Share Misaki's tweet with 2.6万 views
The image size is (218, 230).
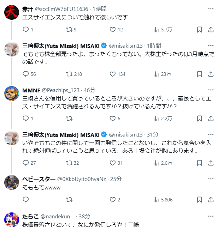[x=211, y=163]
